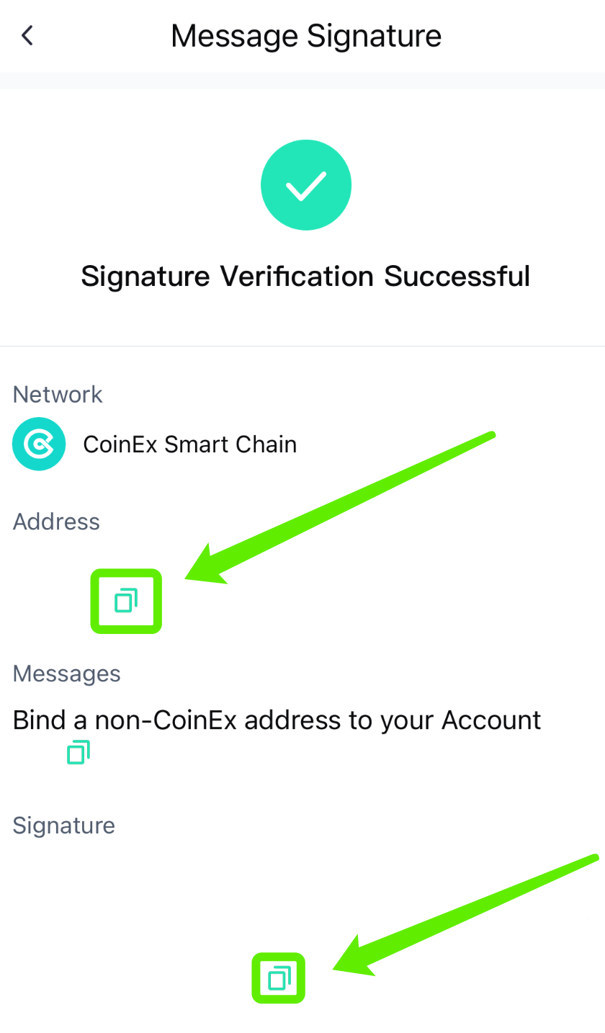Copy the message text using copy icon
Screen dimensions: 605x1033
(78, 752)
